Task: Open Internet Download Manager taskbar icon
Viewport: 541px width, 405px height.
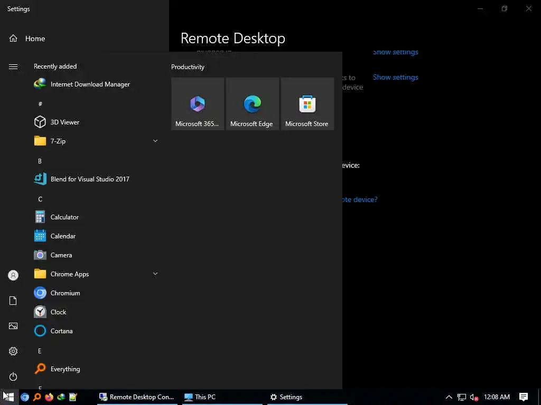Action: [61, 397]
